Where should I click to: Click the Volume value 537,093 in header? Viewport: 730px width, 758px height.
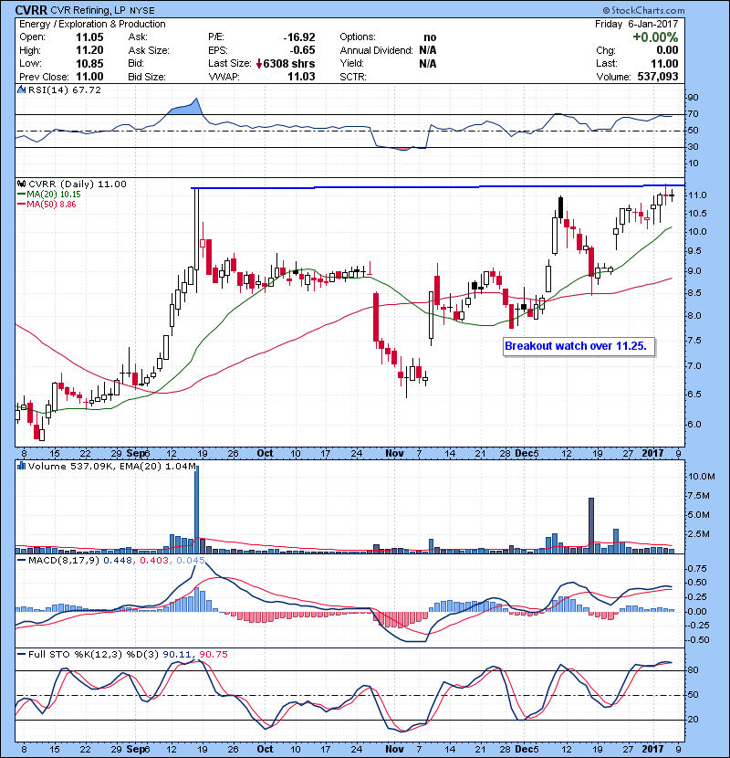(x=658, y=77)
